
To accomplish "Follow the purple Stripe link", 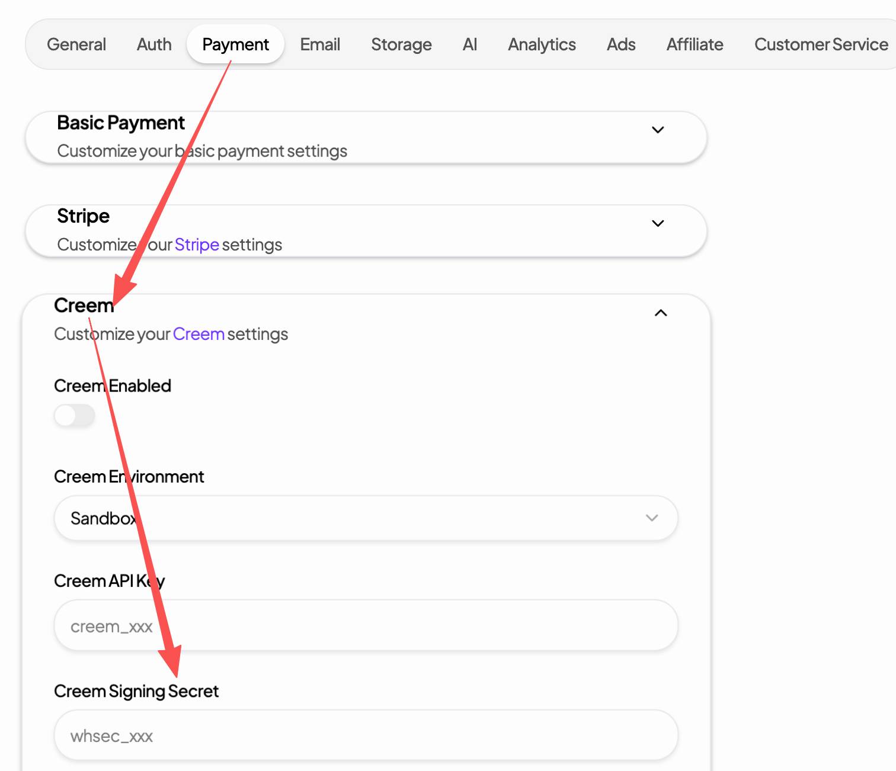I will pos(197,245).
